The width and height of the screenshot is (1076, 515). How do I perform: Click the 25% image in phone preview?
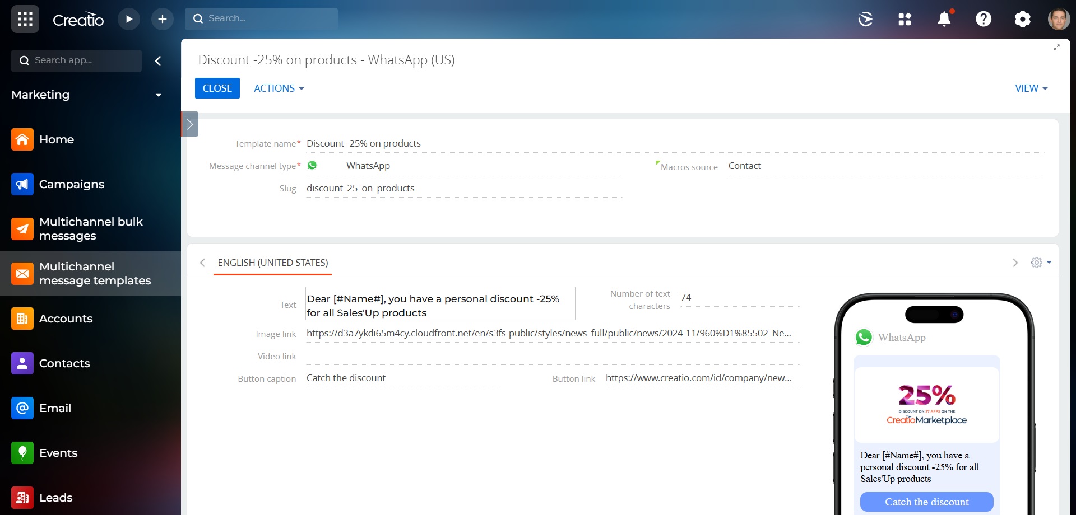pos(926,404)
